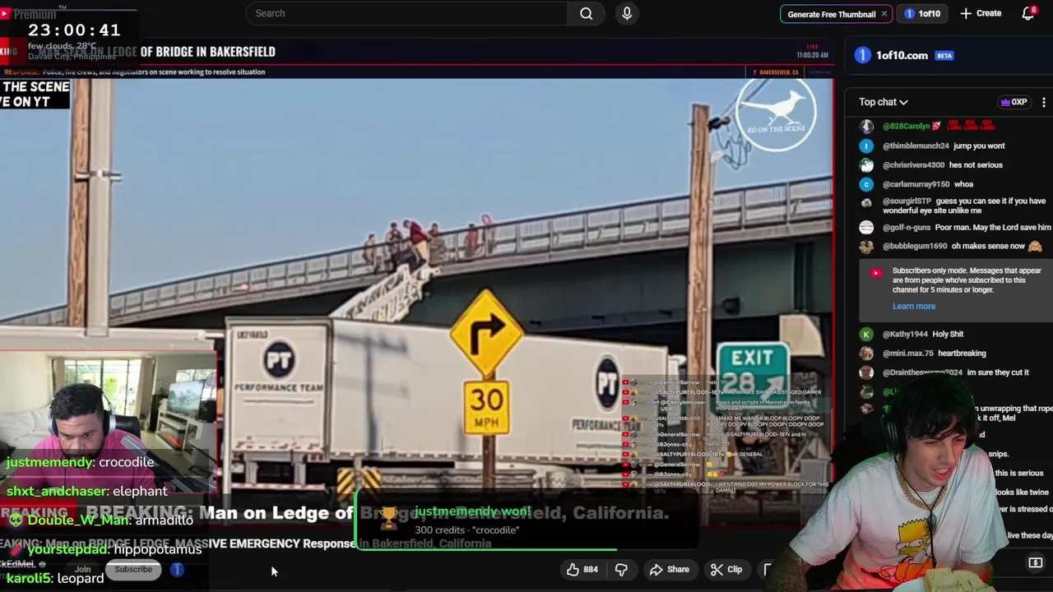This screenshot has height=592, width=1053.
Task: Click @828Carolyn chat avatar
Action: [x=866, y=127]
